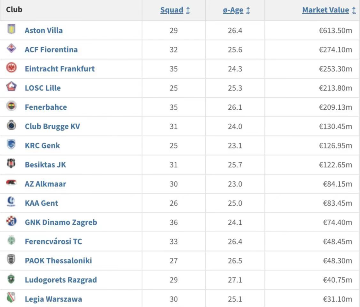
Task: Click Aston Villa's €613.50m market value
Action: point(335,30)
